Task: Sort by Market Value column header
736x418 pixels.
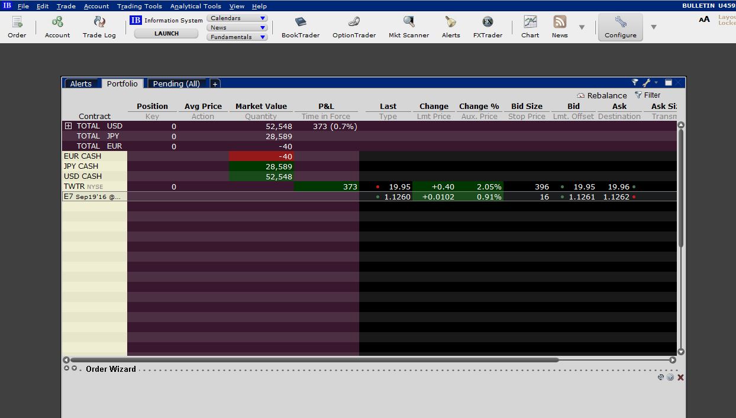Action: (x=261, y=107)
